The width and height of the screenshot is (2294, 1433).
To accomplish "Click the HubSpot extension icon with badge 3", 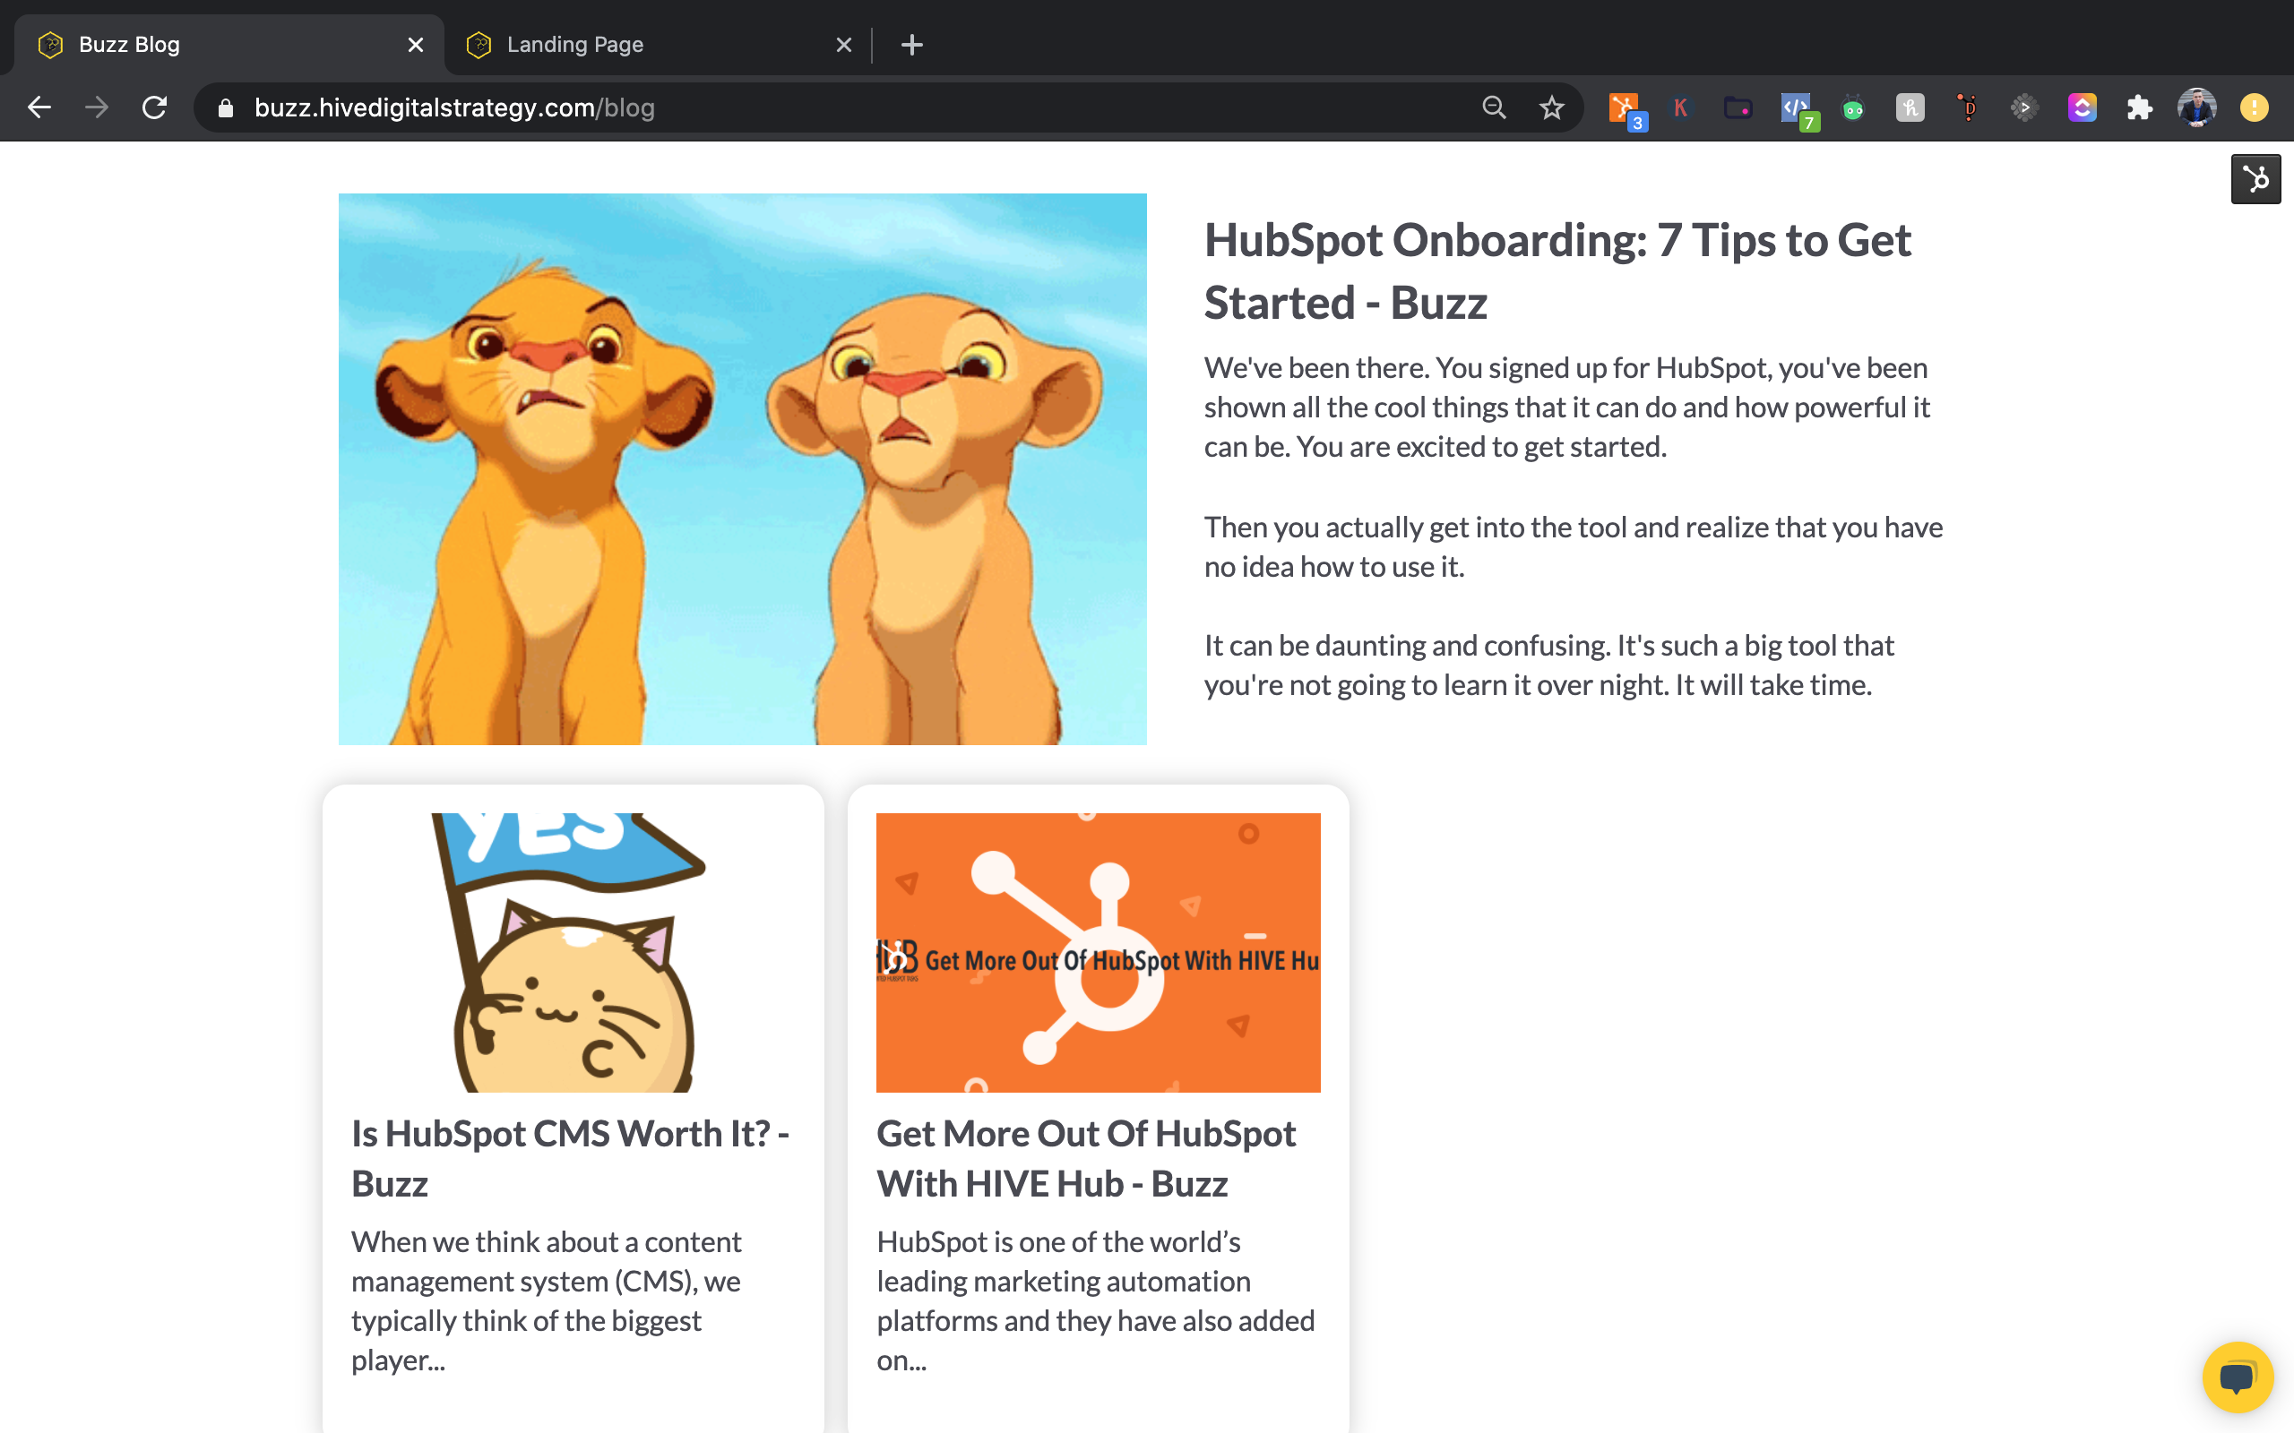I will pyautogui.click(x=1625, y=108).
